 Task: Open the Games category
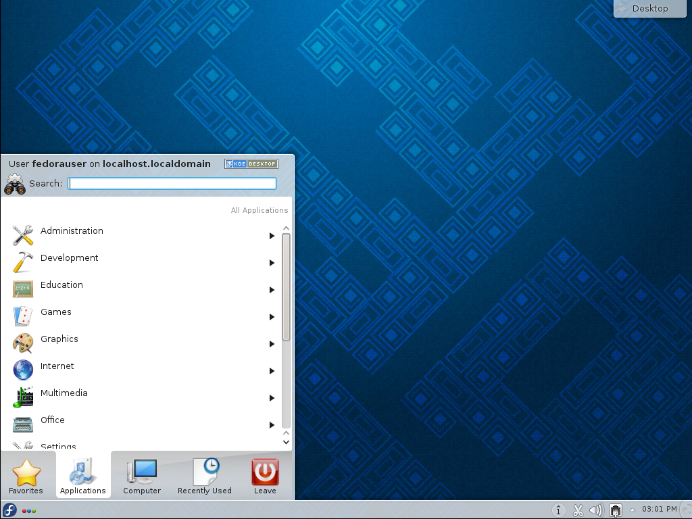(x=145, y=316)
